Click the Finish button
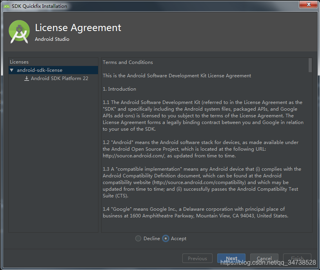 (297, 258)
